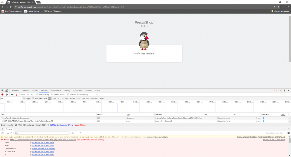Click the PrestaShop puffin mascot image
291x157 pixels.
(x=144, y=41)
